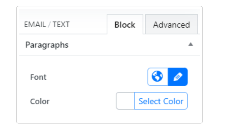Click the EMAIL / TEXT breadcrumb label
236x136 pixels.
coord(47,24)
